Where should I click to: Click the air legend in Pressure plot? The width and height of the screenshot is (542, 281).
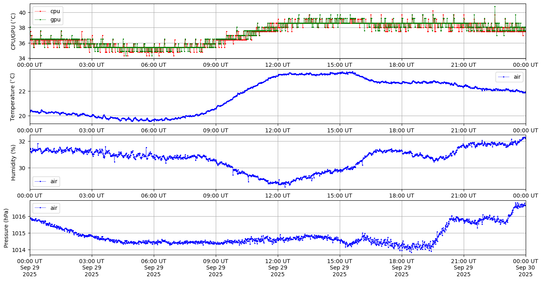tap(46, 208)
